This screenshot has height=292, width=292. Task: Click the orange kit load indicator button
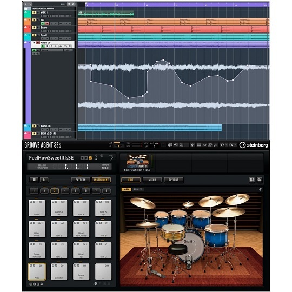click(90, 158)
